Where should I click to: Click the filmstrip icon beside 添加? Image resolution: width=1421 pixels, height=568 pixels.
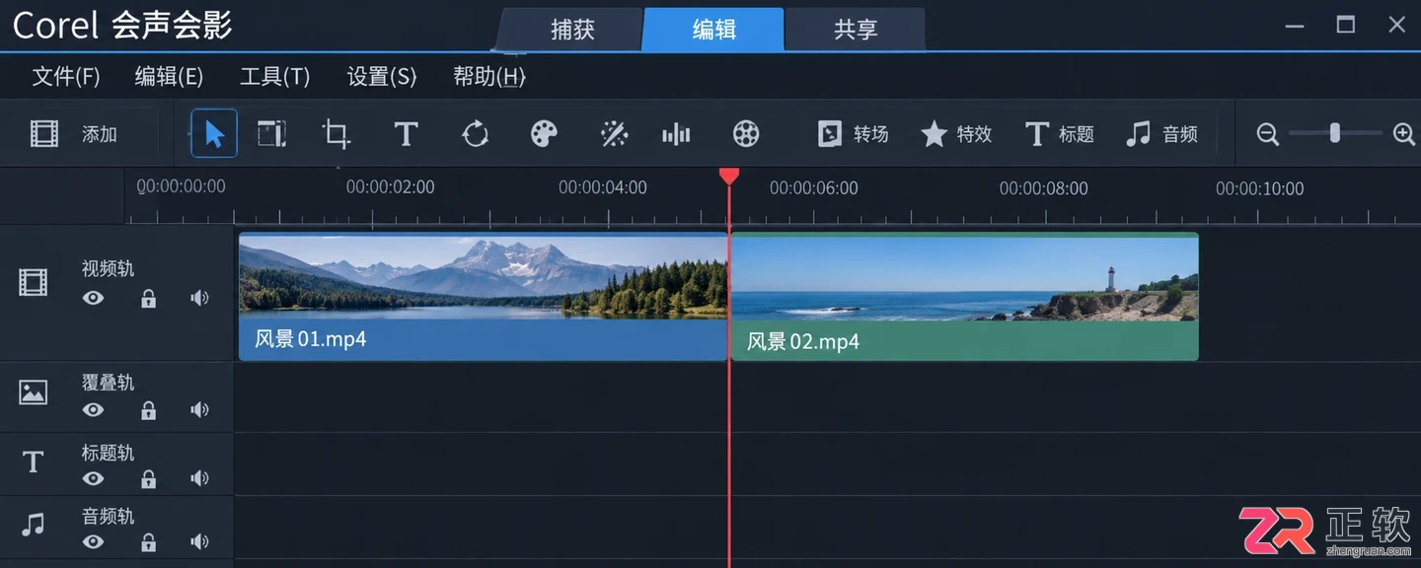point(44,134)
